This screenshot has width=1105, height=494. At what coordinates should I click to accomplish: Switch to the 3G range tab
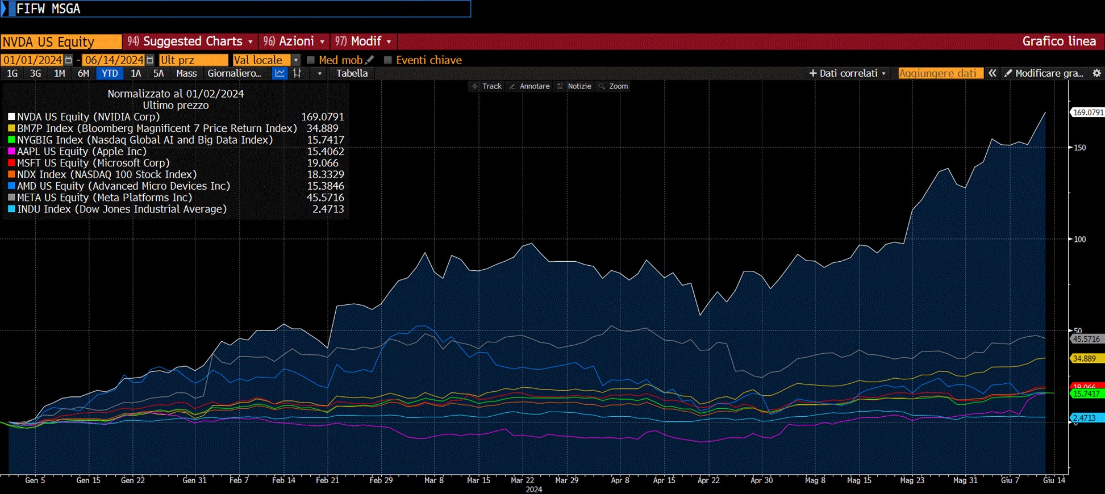[x=35, y=73]
